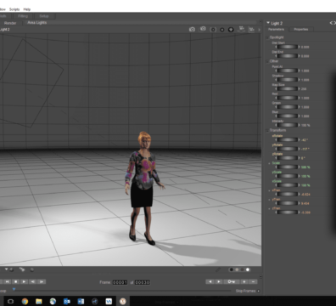Select the black display style dot
This screenshot has width=336, height=306.
(x=232, y=269)
